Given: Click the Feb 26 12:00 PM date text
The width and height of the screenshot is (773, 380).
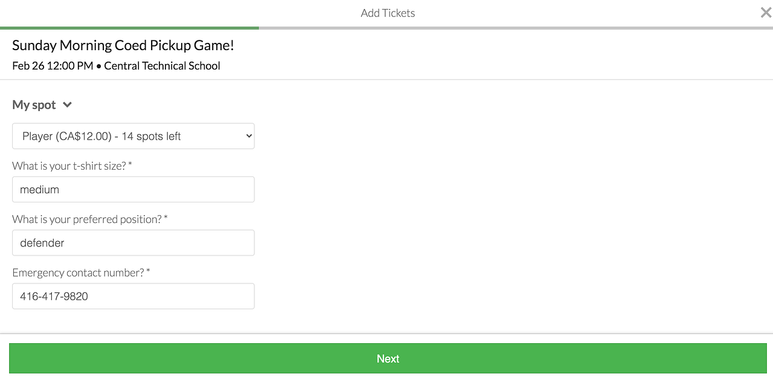Looking at the screenshot, I should coord(53,66).
